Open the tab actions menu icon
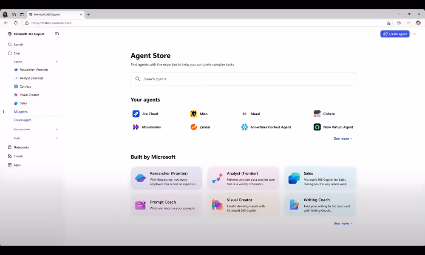 (22, 14)
